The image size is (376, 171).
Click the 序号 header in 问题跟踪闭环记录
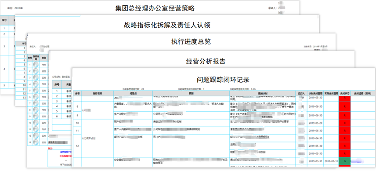(x=77, y=93)
